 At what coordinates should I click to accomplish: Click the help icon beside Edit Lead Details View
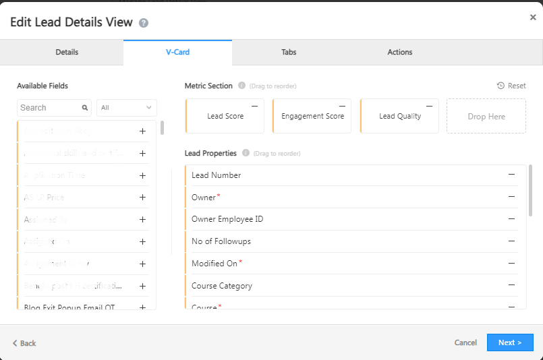(144, 23)
